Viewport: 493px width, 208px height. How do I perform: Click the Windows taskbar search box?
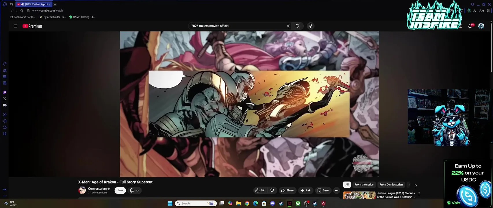[196, 203]
